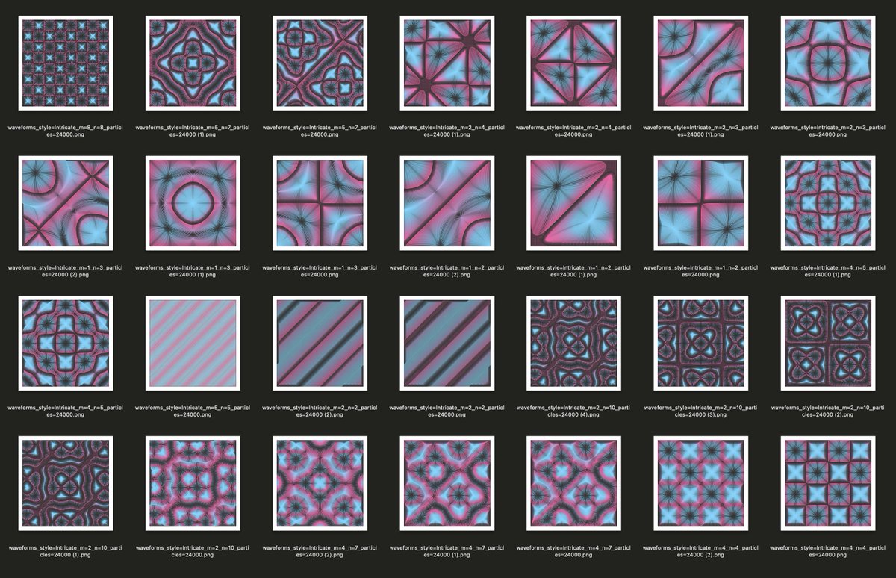Select thumbnail of m=4_n=7 image without number suffix
The image size is (896, 578).
click(x=574, y=483)
